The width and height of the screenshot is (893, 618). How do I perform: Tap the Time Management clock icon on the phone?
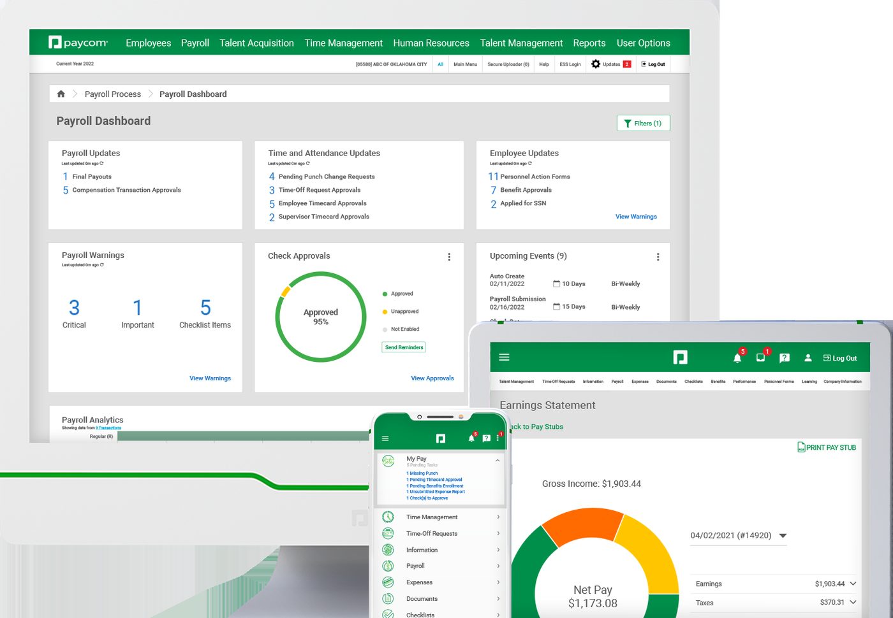click(388, 517)
